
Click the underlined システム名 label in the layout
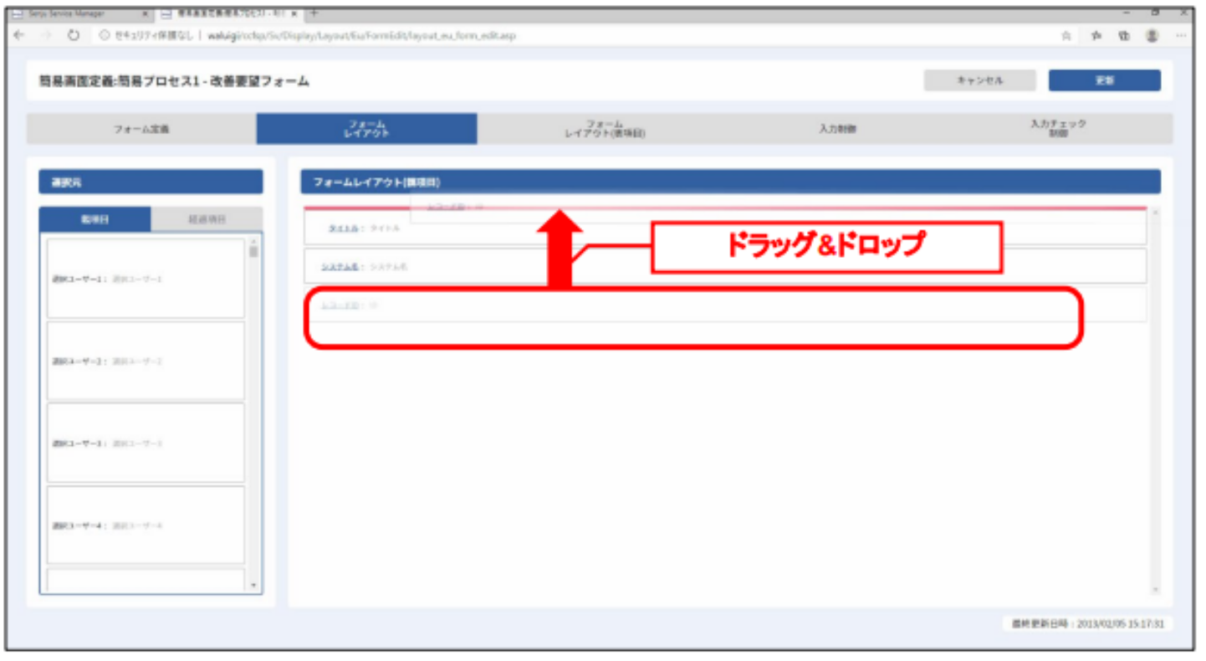pos(340,266)
